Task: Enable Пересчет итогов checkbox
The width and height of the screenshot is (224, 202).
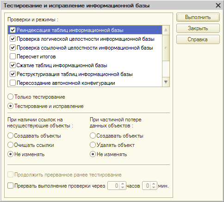Action: (x=12, y=57)
